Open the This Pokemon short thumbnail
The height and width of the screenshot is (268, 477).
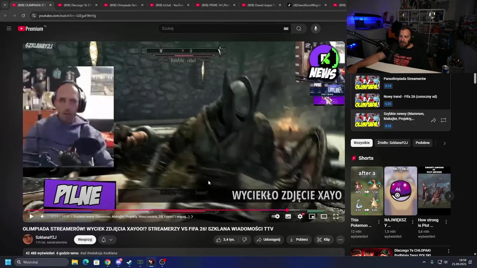[x=367, y=191]
